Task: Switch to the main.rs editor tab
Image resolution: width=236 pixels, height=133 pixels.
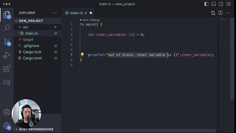Action: 76,13
